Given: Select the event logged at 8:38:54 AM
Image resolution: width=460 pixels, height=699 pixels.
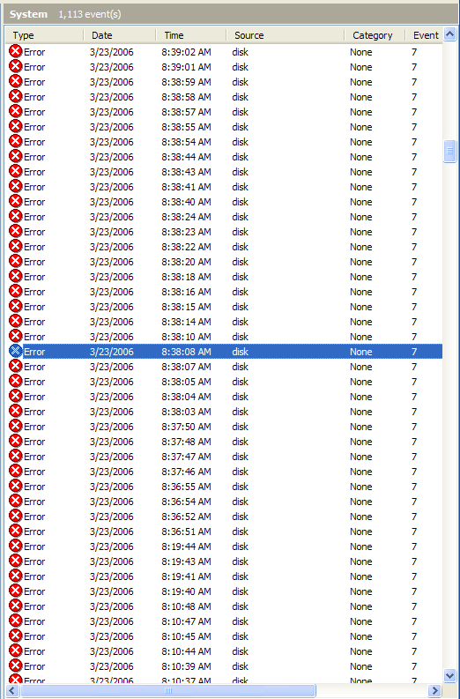Looking at the screenshot, I should tap(224, 142).
